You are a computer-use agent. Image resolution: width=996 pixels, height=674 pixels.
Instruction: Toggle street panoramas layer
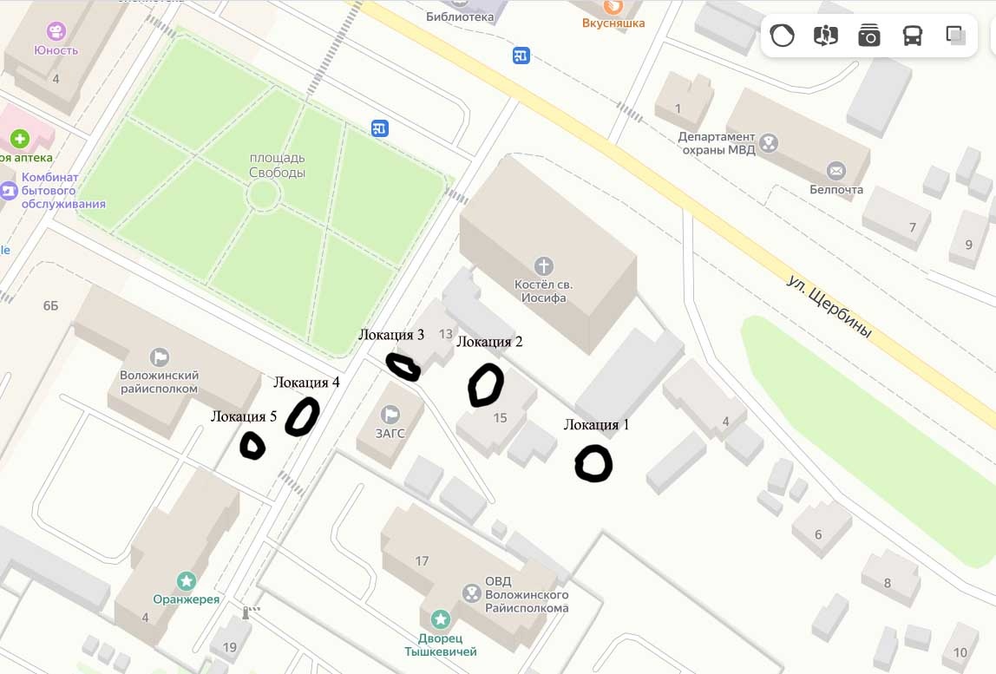point(826,36)
